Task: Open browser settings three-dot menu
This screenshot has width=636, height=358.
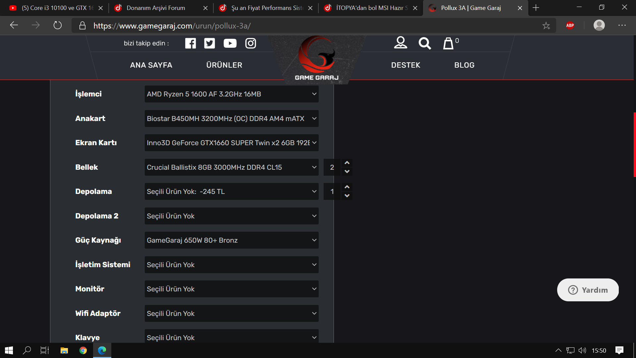Action: click(622, 25)
